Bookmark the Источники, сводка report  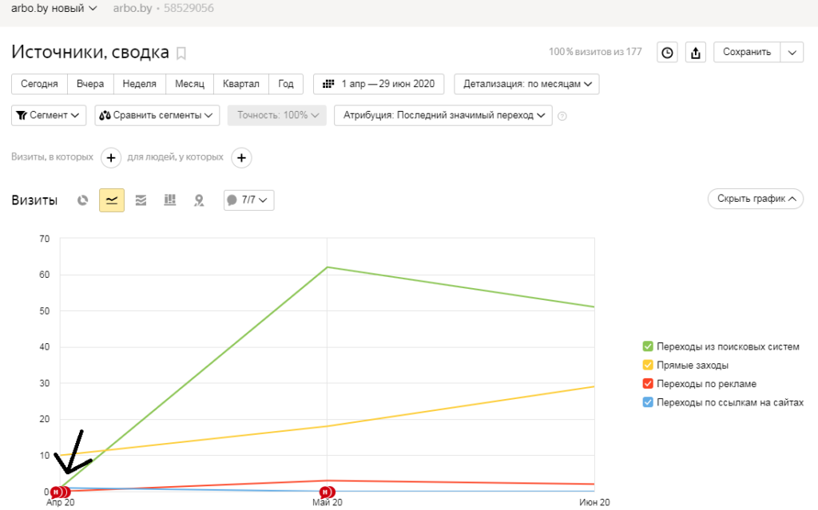(x=181, y=53)
